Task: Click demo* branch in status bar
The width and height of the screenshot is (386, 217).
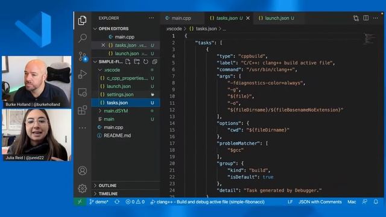Action: [99, 202]
